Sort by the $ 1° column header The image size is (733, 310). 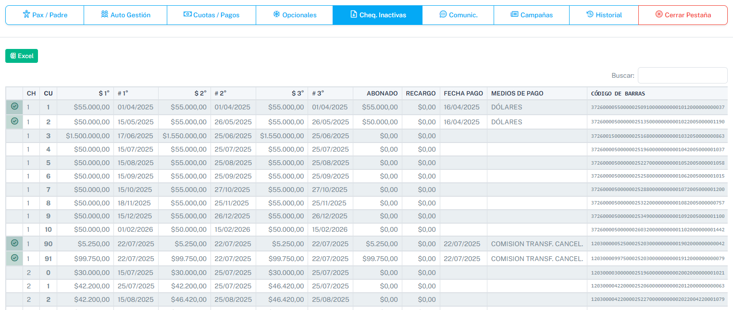tap(85, 93)
